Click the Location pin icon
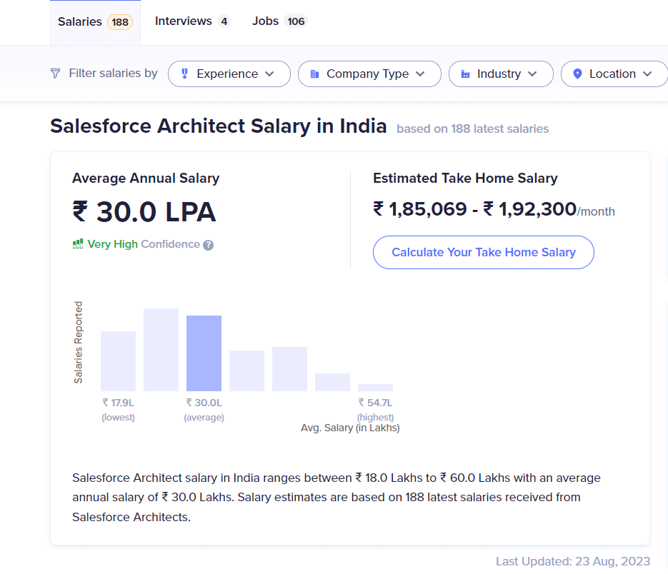This screenshot has width=668, height=574. [x=578, y=73]
